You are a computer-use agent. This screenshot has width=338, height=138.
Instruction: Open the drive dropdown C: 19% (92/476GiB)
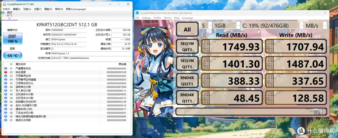pyautogui.click(x=272, y=26)
